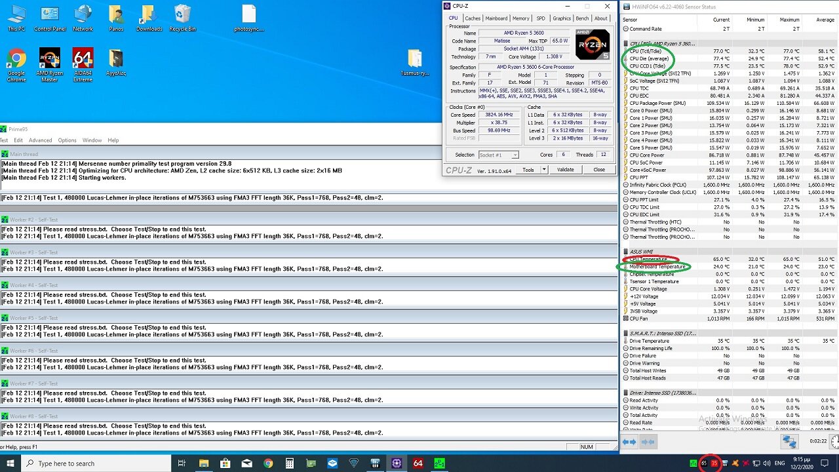The height and width of the screenshot is (472, 839).
Task: Click HWiNFO expand columns arrows button
Action: [x=629, y=442]
